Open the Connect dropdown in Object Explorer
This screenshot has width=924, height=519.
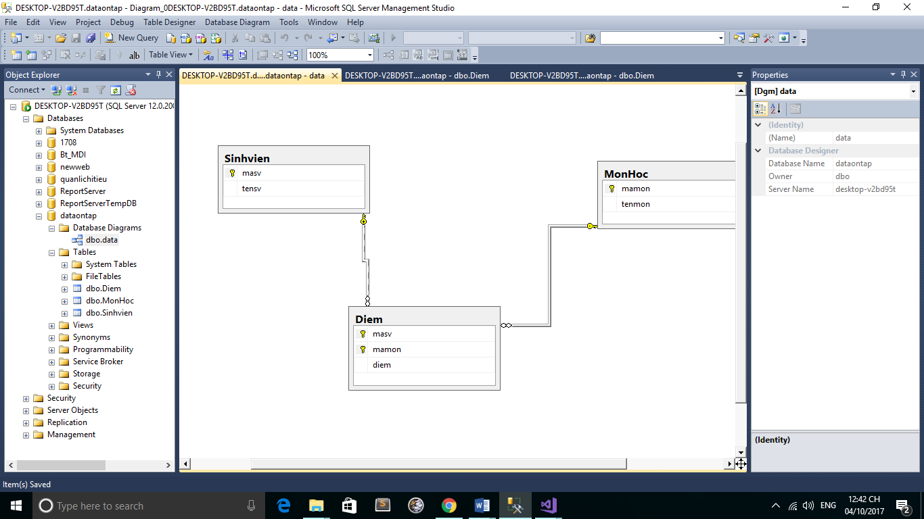(27, 90)
